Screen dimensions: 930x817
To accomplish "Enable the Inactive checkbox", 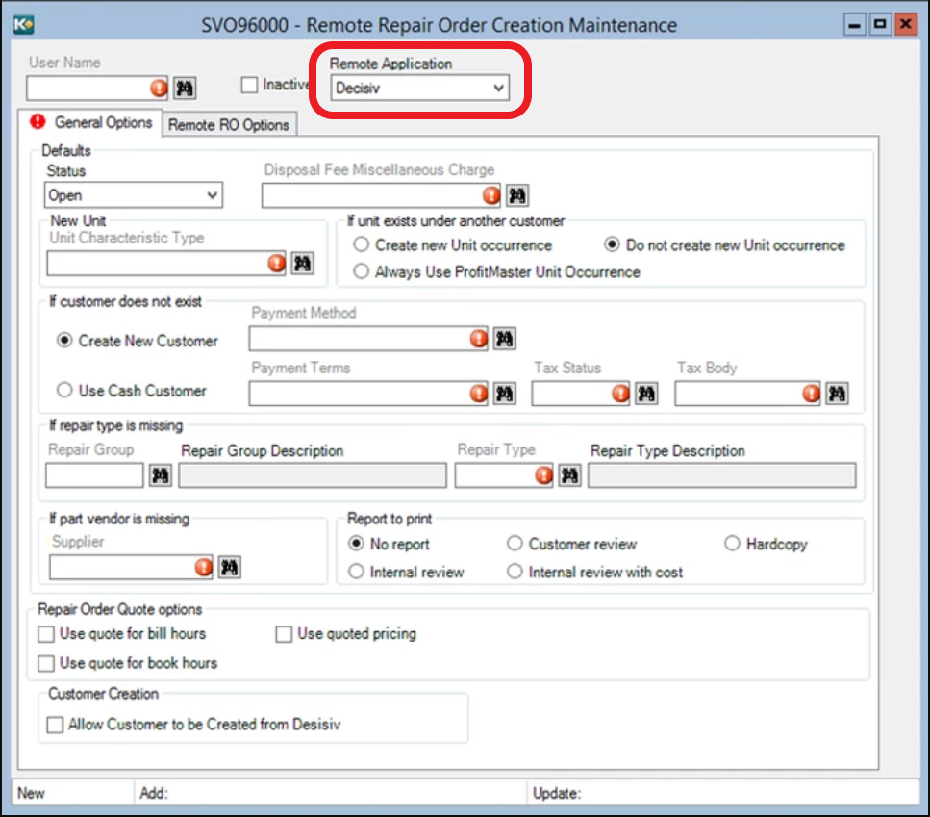I will coord(247,85).
